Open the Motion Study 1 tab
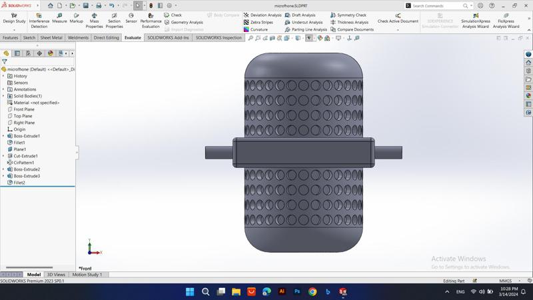 pos(87,275)
